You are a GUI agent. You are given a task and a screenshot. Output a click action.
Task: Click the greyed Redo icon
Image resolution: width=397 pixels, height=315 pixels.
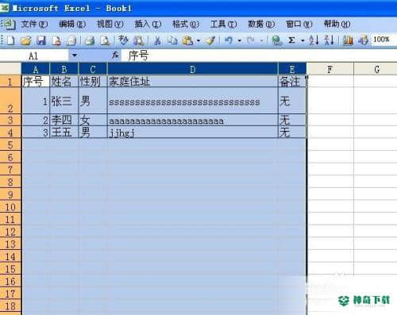250,40
